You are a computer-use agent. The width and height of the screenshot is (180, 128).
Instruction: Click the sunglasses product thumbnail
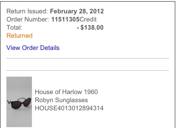(x=19, y=102)
